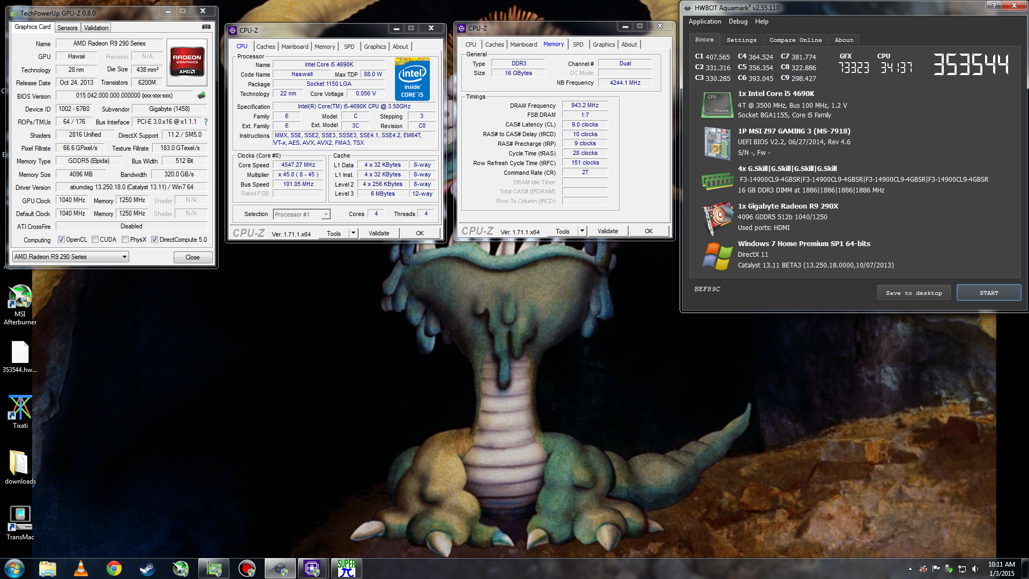Toggle the CUDA checkbox in GPU-Z
This screenshot has height=579, width=1029.
coord(95,240)
